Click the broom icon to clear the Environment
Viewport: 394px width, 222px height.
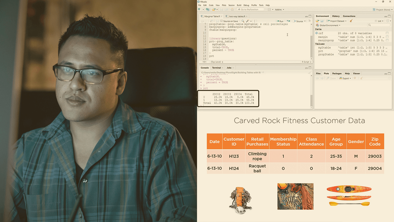point(351,21)
